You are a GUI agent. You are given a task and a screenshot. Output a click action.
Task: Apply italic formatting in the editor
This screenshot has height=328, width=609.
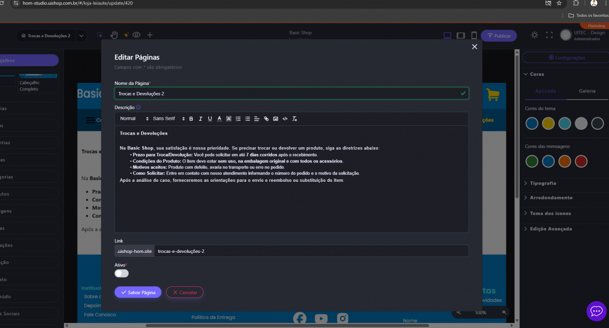point(200,119)
